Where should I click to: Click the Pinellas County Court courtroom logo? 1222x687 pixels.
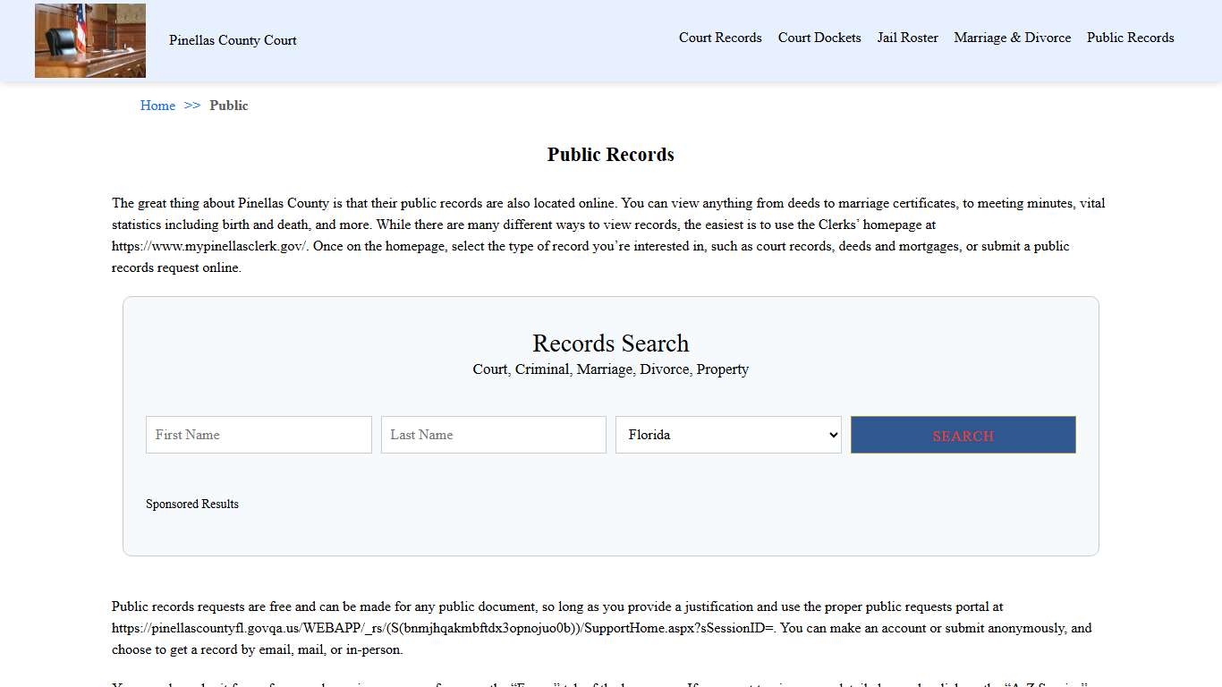(89, 40)
